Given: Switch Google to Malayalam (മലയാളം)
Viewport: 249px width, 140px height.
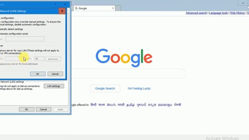Looking at the screenshot, I should pyautogui.click(x=165, y=105).
